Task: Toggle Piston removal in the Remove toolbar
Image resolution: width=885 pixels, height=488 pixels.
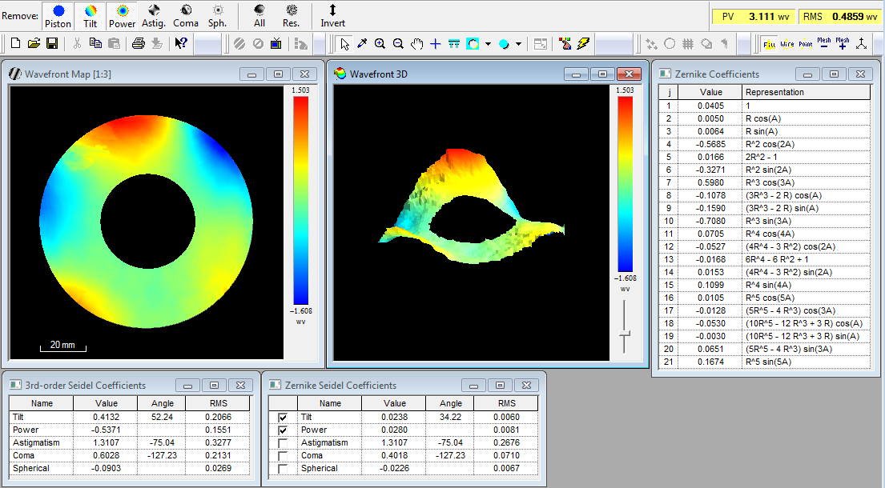Action: (58, 16)
